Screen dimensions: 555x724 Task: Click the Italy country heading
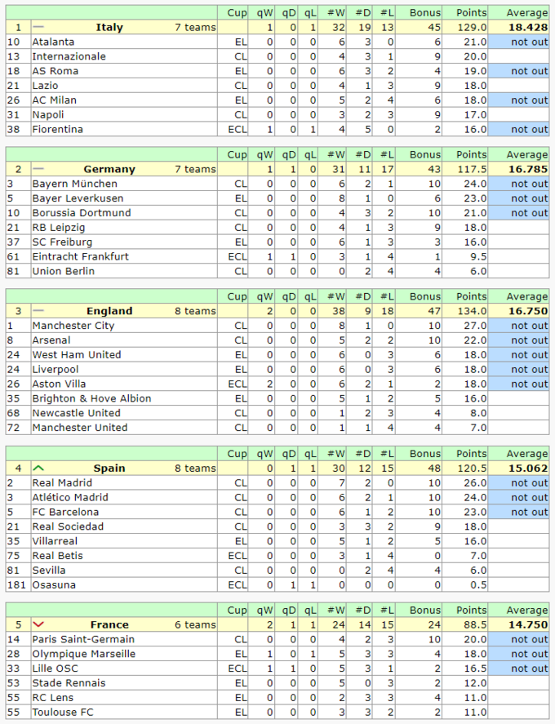click(x=109, y=27)
